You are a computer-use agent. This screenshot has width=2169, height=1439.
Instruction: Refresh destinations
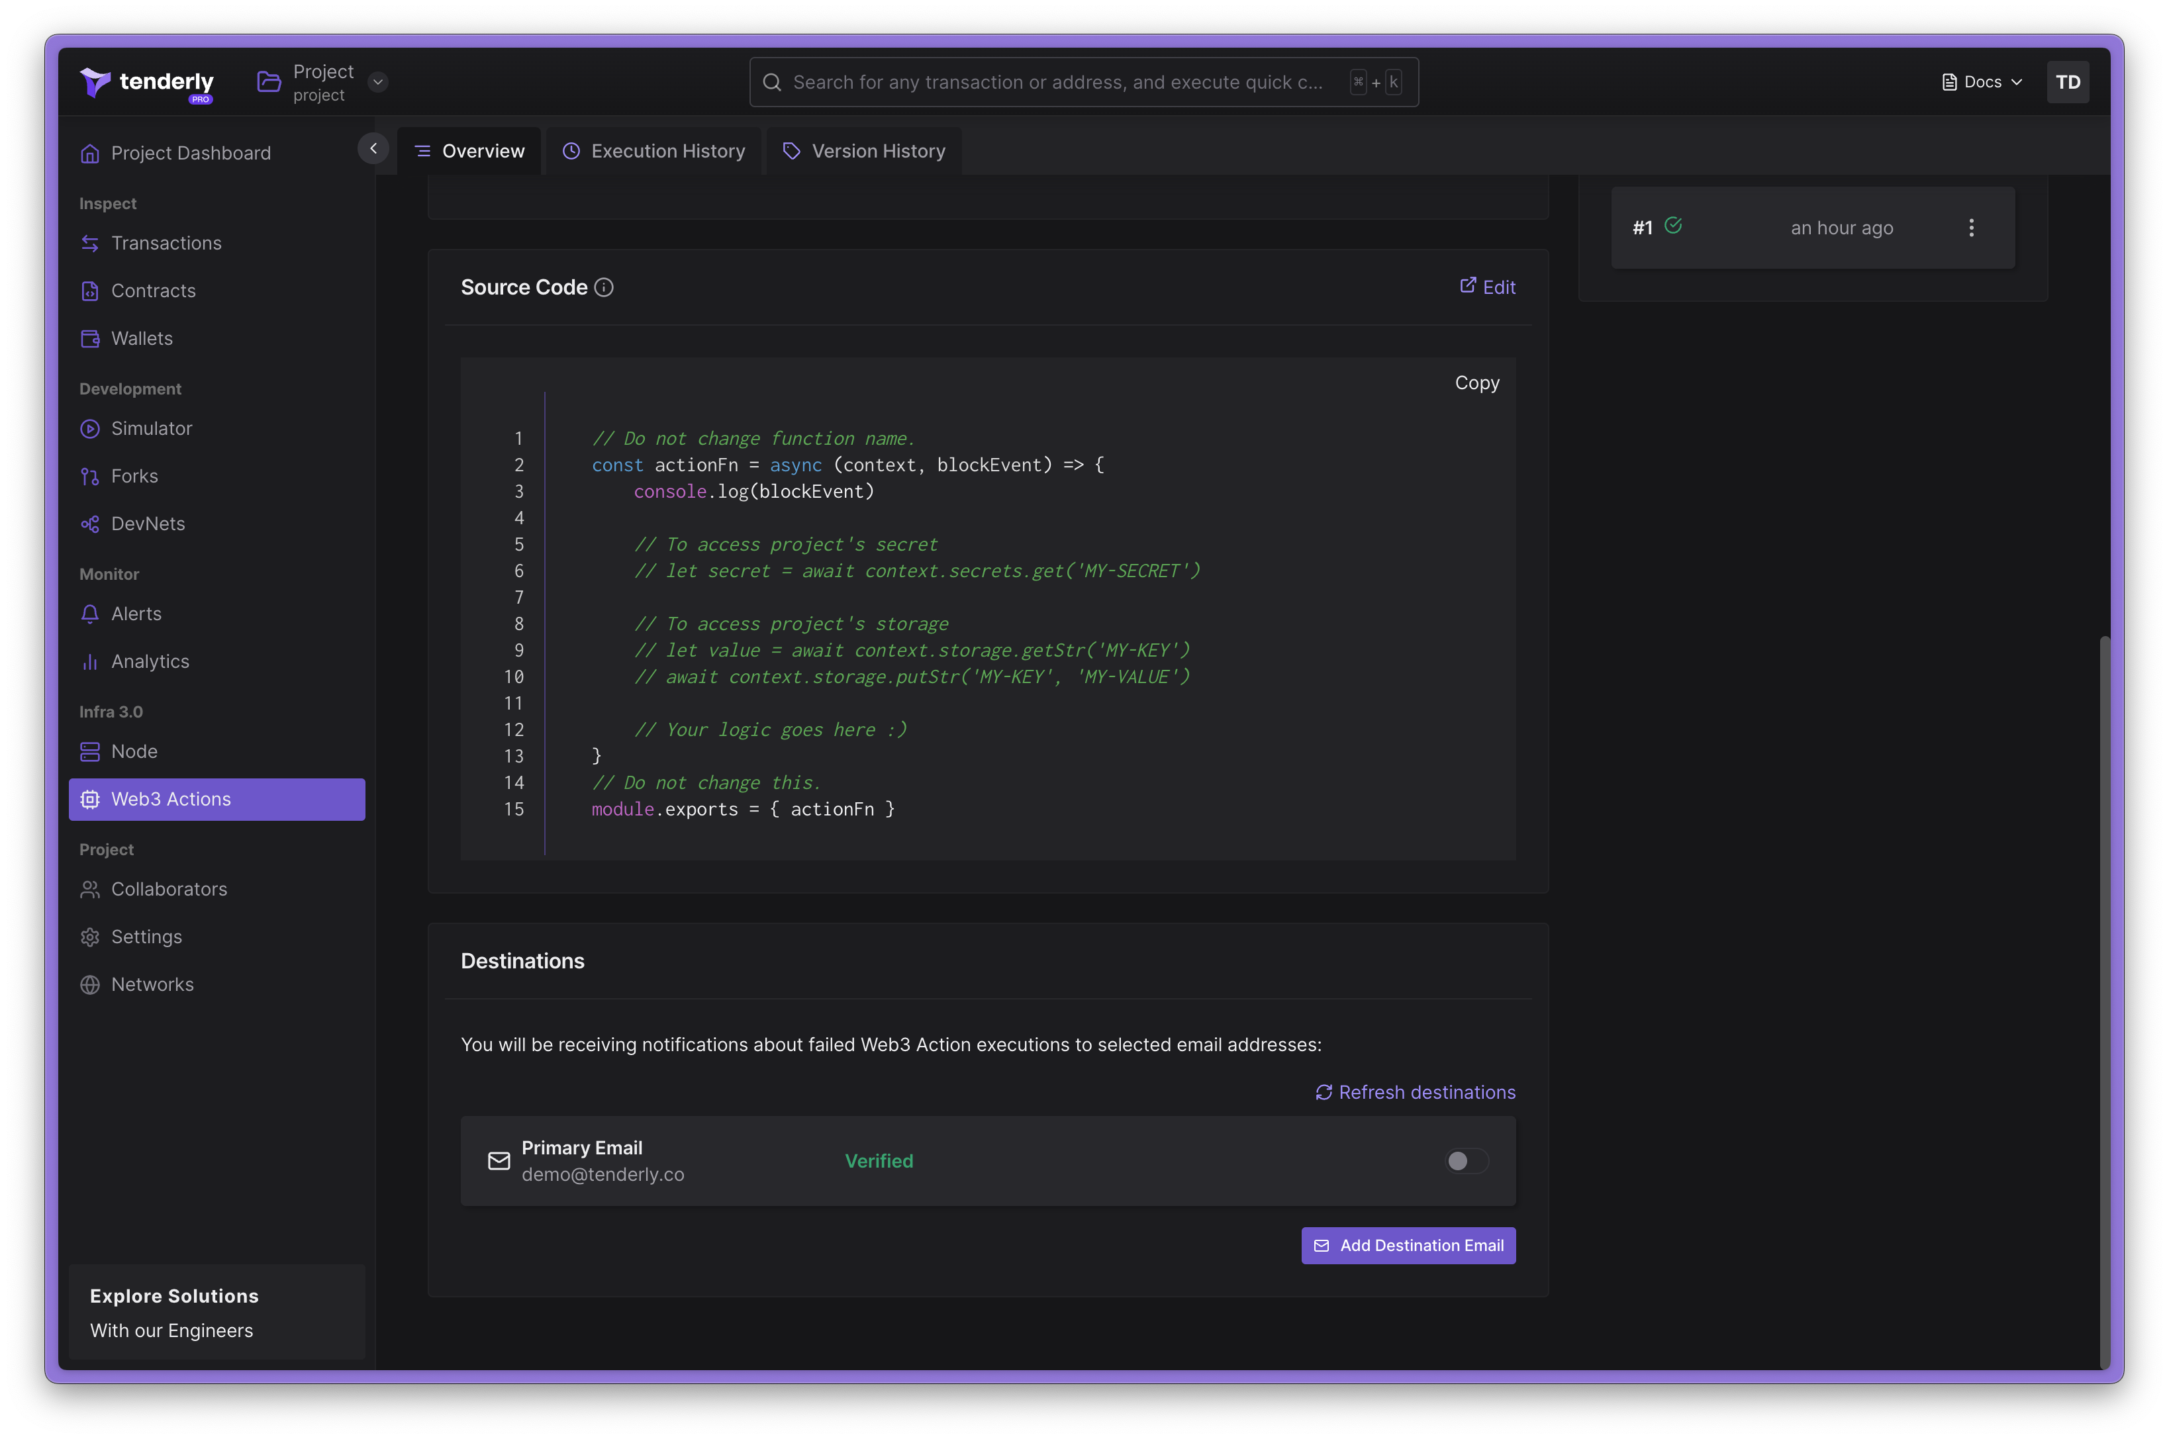click(1414, 1092)
